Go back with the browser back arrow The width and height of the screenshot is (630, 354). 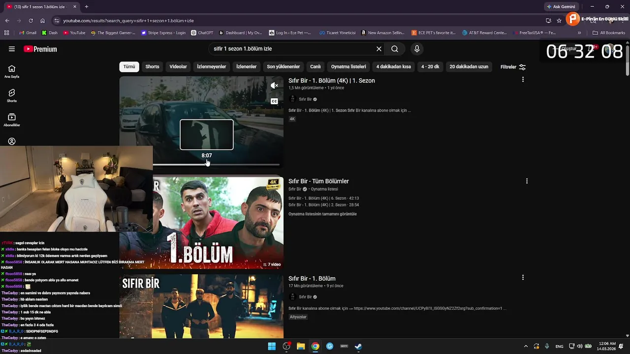7,21
